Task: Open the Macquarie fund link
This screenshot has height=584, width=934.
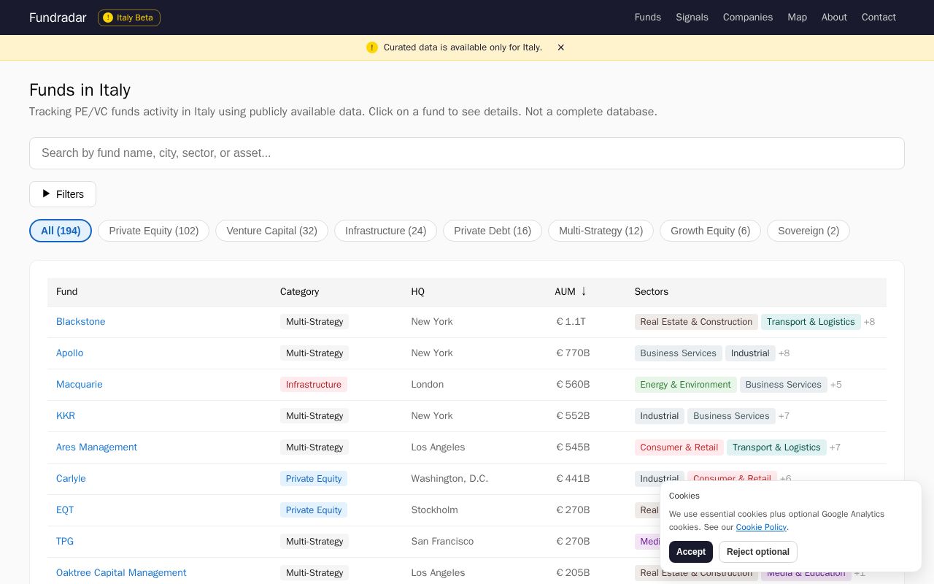Action: pos(79,385)
